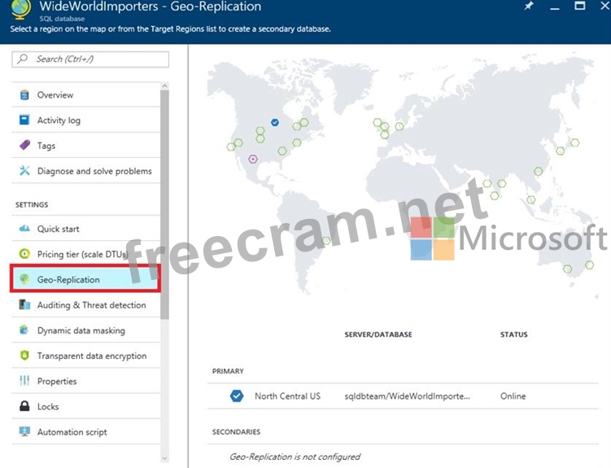Viewport: 611px width, 468px height.
Task: Click the Overview menu icon
Action: click(24, 94)
